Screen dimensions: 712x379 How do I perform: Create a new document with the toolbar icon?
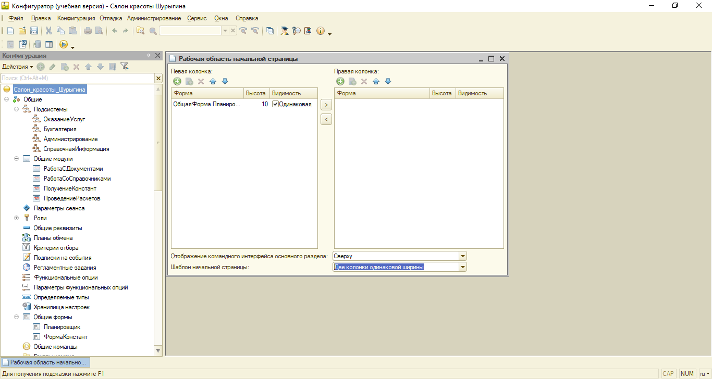[10, 31]
